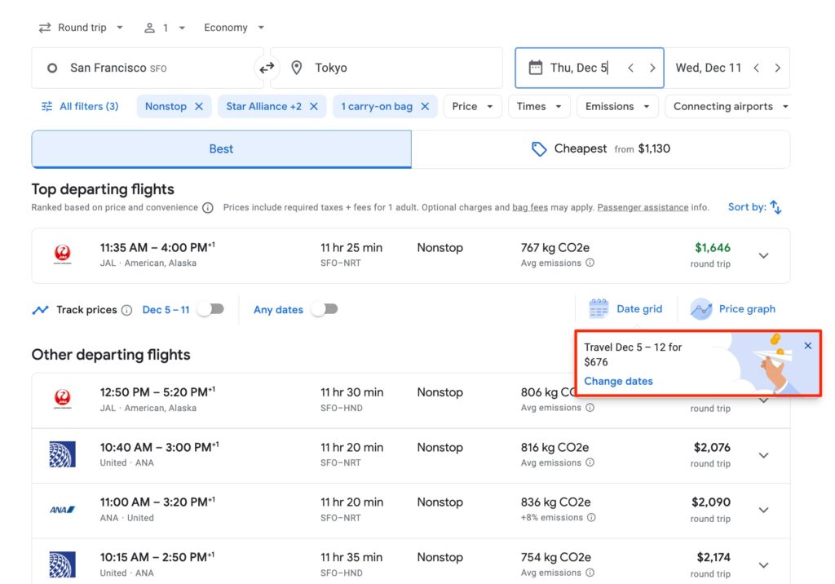Select the Best results tab
The width and height of the screenshot is (835, 584).
coord(220,148)
